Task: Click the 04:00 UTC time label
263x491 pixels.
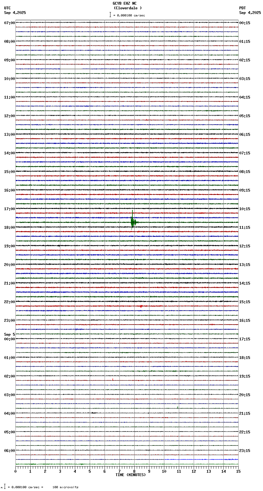Action: pyautogui.click(x=10, y=414)
